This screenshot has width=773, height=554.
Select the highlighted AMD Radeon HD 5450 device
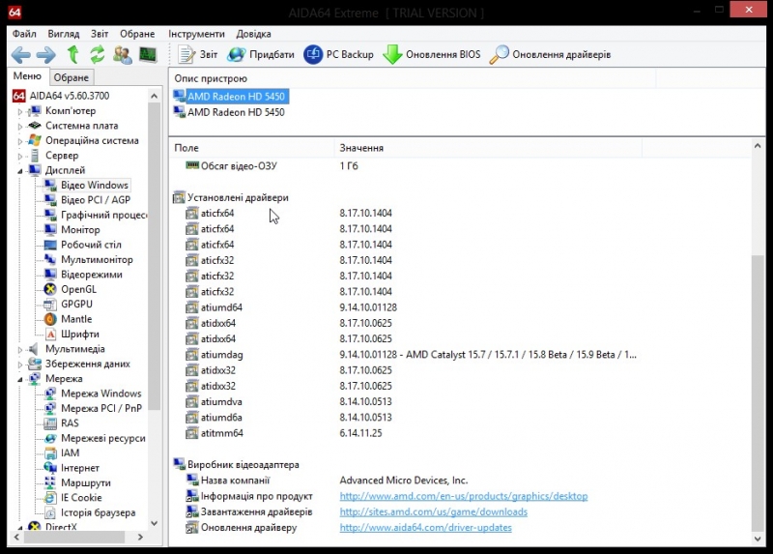[x=236, y=96]
